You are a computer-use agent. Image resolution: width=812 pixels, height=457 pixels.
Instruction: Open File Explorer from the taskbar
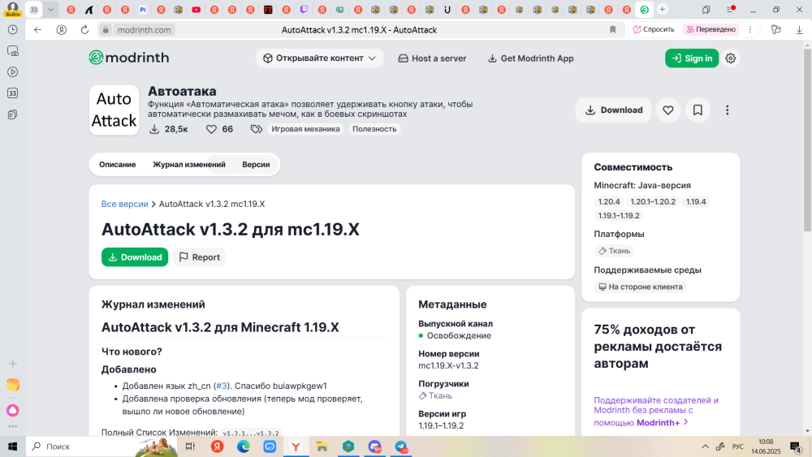click(x=322, y=446)
